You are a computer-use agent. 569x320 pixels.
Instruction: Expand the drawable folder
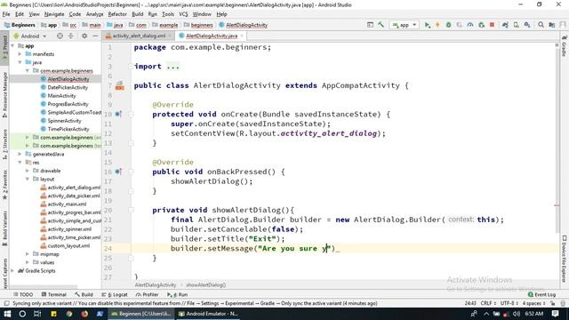(x=28, y=171)
